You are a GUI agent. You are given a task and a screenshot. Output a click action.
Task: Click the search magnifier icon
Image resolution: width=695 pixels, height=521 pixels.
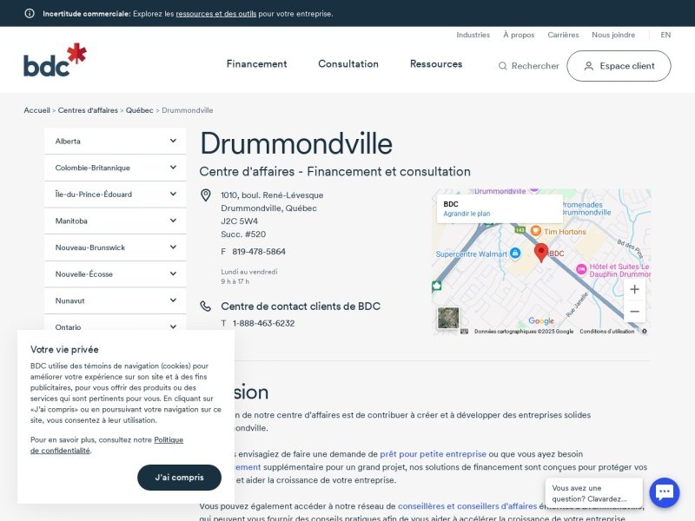[503, 66]
